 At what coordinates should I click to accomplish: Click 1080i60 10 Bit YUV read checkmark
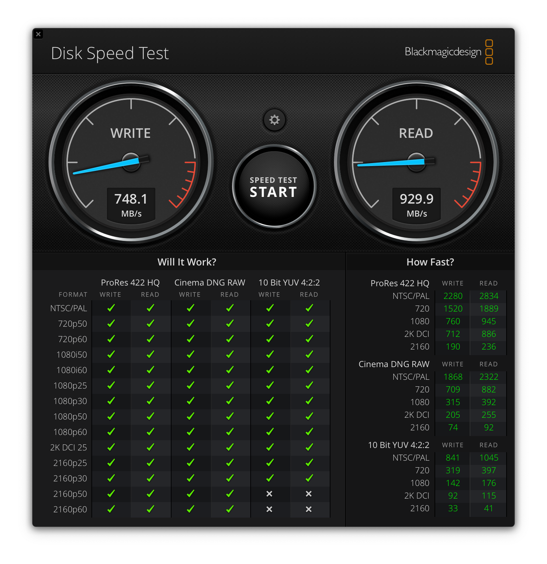click(x=309, y=370)
